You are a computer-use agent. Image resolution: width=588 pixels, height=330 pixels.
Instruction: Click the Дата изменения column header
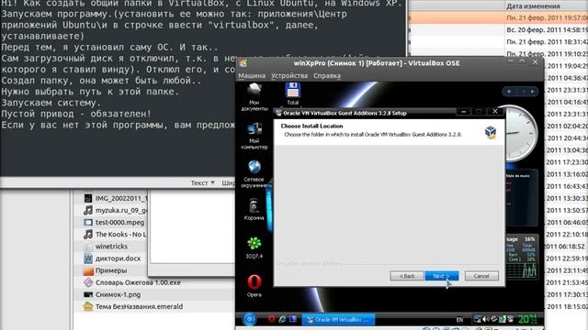coord(533,6)
